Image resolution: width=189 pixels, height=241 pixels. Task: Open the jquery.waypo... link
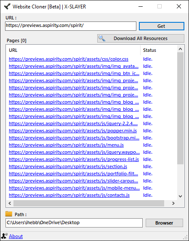[x=75, y=152]
